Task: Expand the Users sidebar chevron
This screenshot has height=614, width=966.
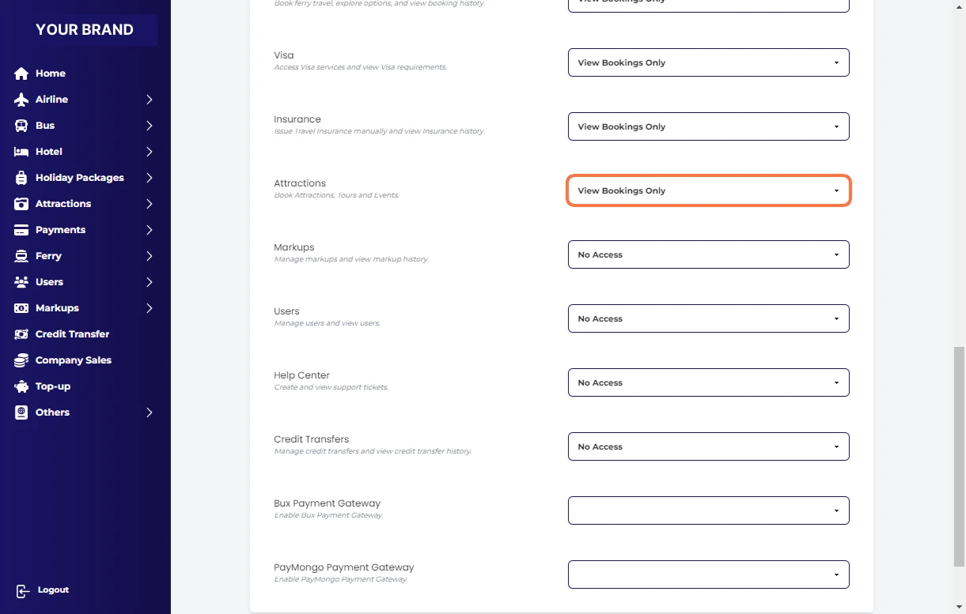Action: (149, 282)
